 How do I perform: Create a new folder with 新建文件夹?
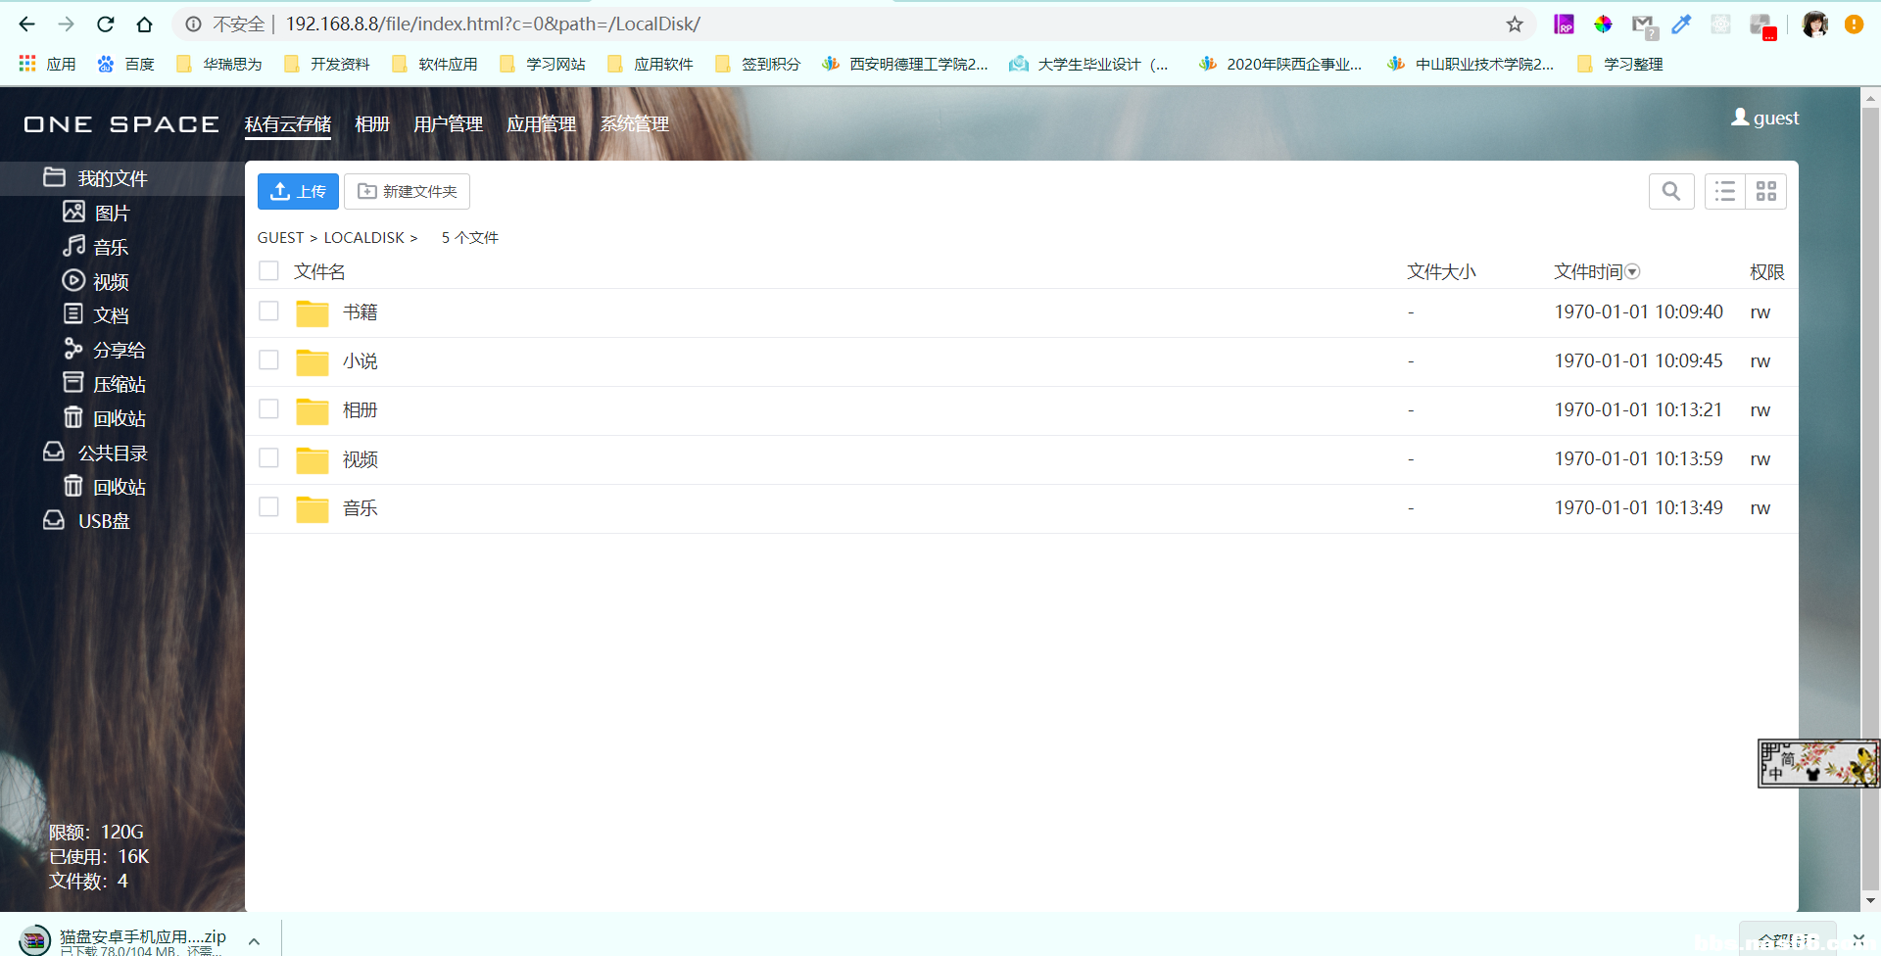point(407,191)
